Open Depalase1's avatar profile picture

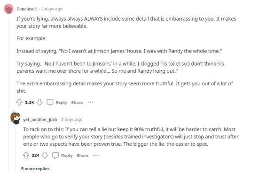(8, 9)
